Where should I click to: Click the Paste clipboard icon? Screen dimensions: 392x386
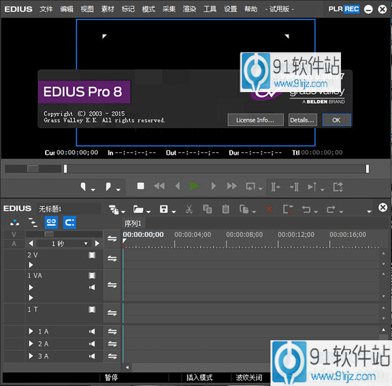pyautogui.click(x=225, y=210)
